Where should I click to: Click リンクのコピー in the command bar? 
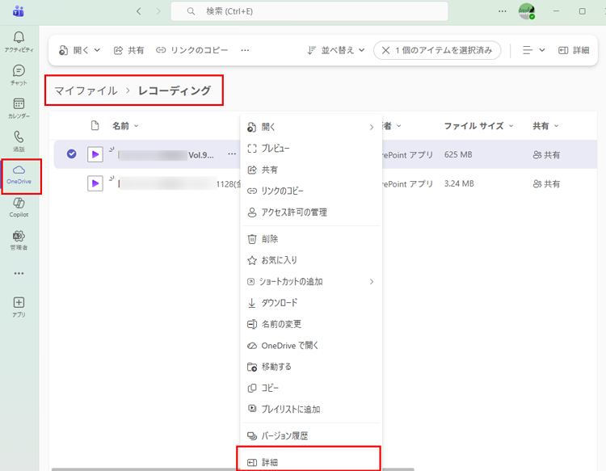tap(191, 50)
